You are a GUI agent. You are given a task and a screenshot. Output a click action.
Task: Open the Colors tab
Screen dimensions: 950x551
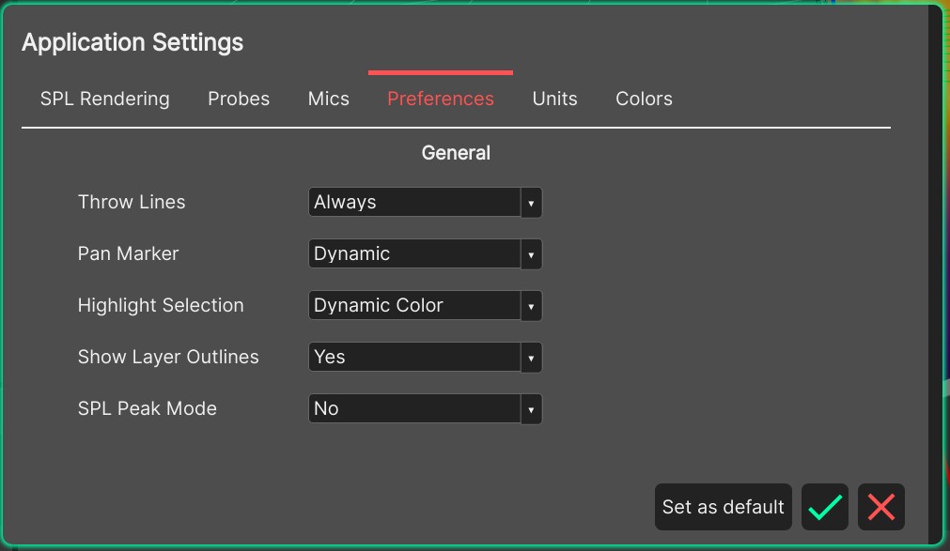pos(644,99)
